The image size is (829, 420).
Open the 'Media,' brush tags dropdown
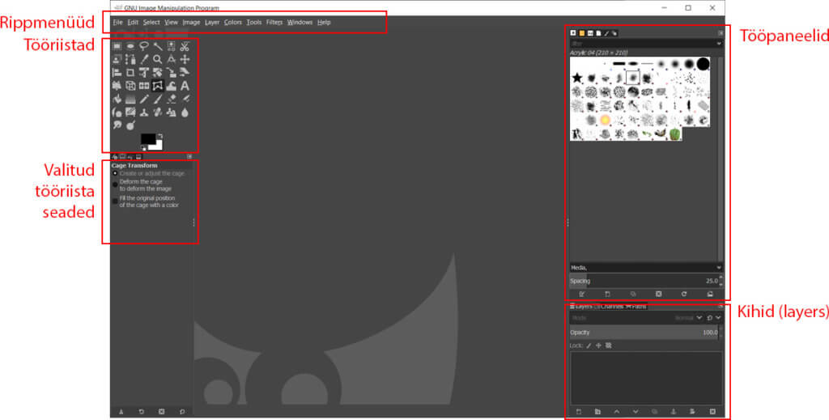click(719, 268)
